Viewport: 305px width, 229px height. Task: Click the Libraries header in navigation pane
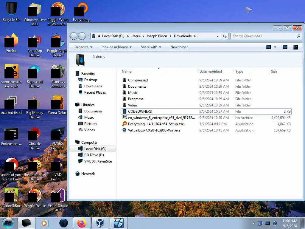(x=85, y=105)
